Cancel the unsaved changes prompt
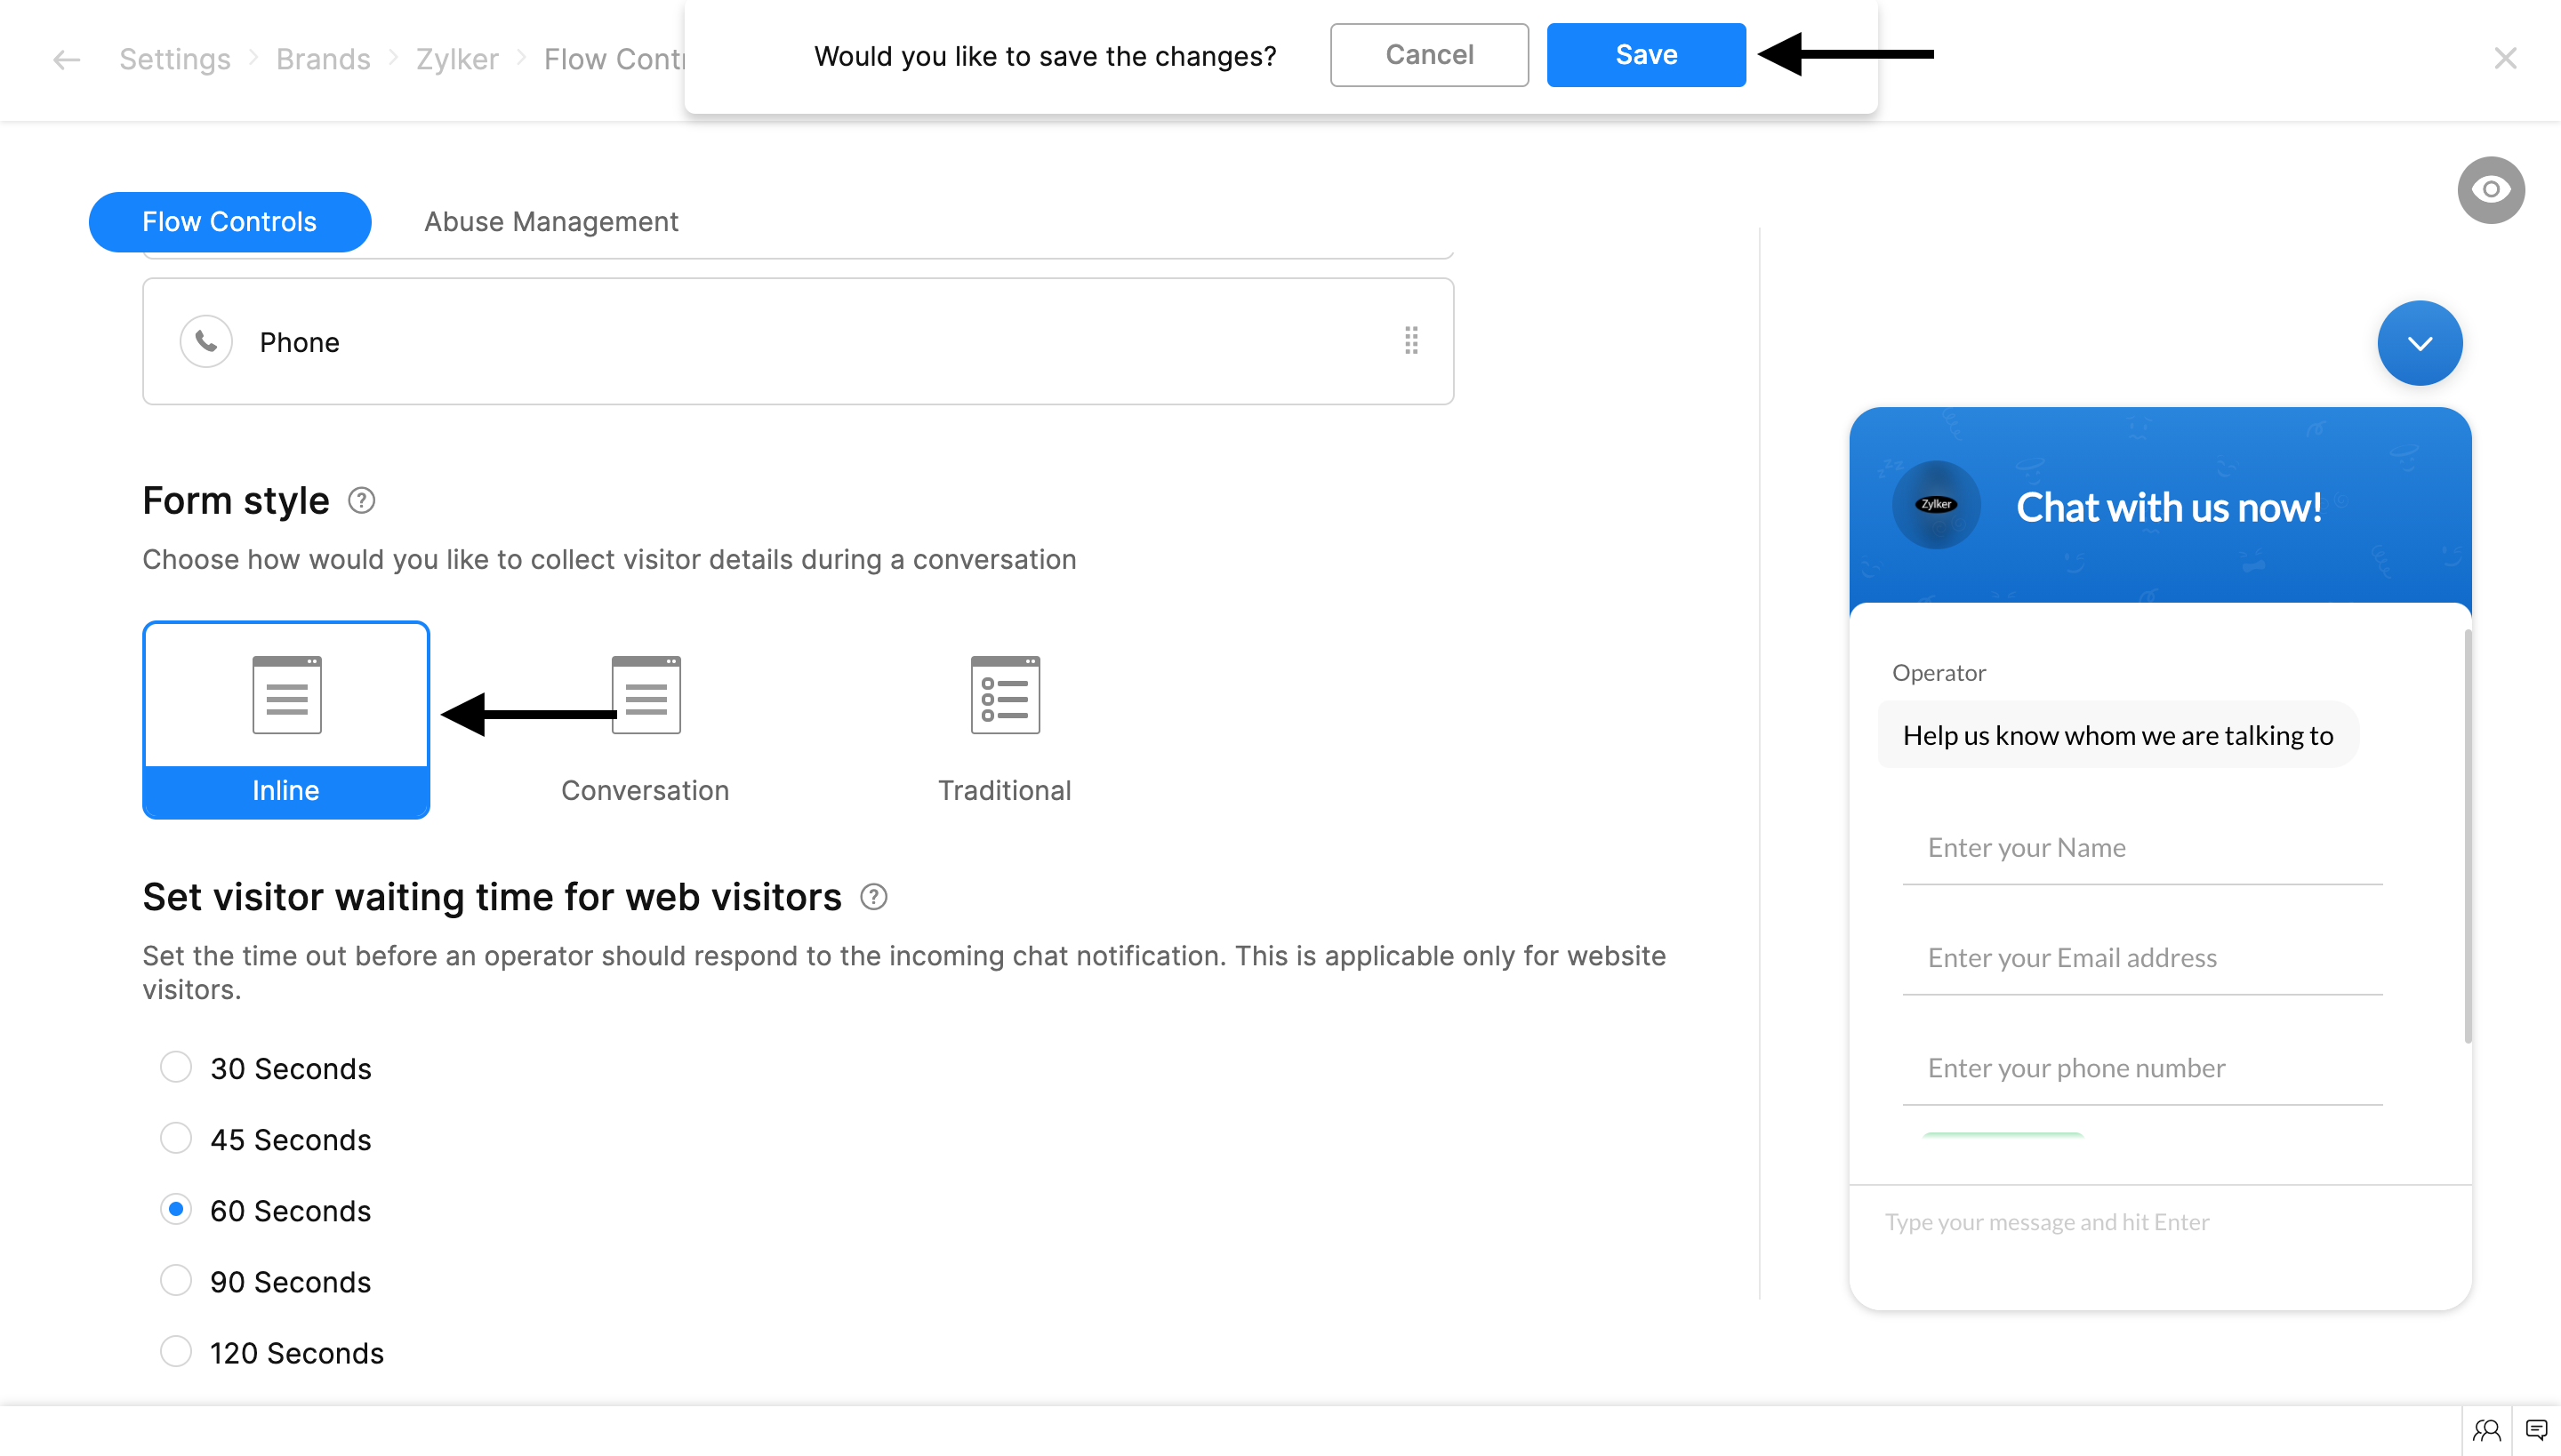Viewport: 2561px width, 1456px height. pos(1428,55)
